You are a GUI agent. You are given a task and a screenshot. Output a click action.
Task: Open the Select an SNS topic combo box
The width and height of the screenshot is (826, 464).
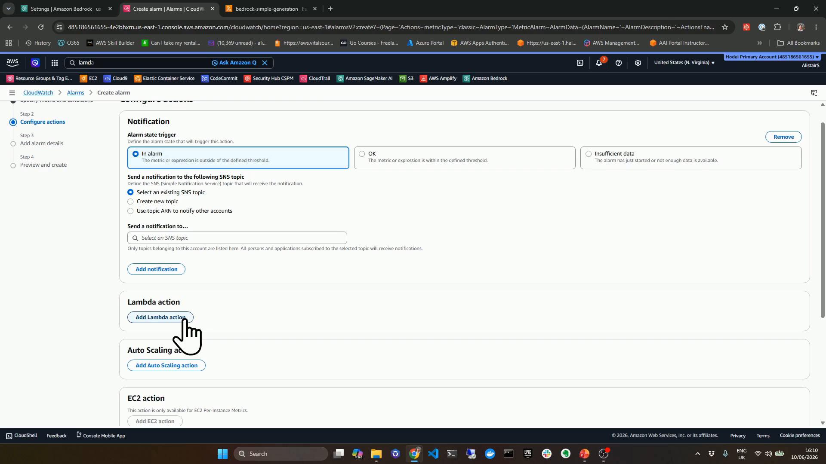[x=237, y=238]
